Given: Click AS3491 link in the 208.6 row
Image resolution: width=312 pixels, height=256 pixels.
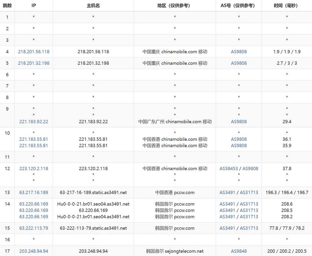Looking at the screenshot, I should pyautogui.click(x=227, y=204).
